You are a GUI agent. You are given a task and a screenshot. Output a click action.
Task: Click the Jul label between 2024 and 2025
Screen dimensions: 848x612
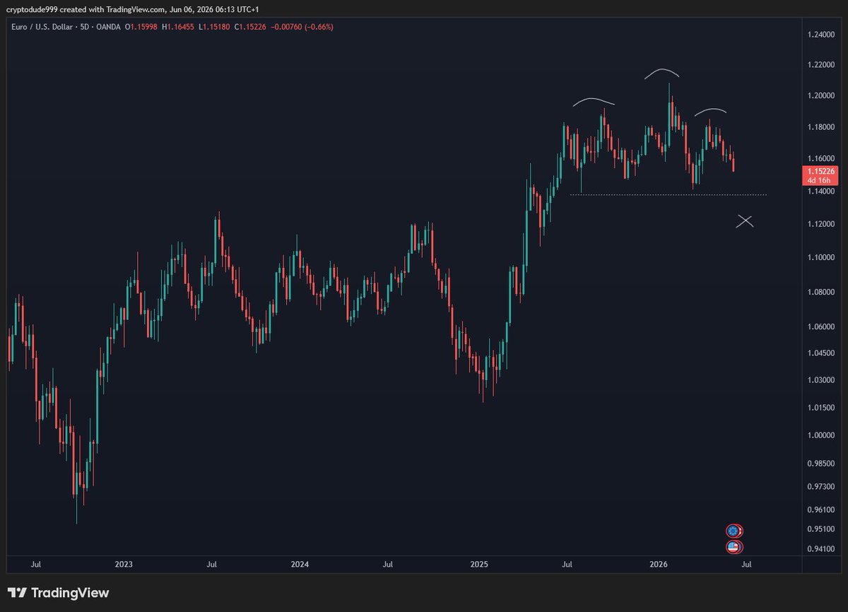pos(387,565)
